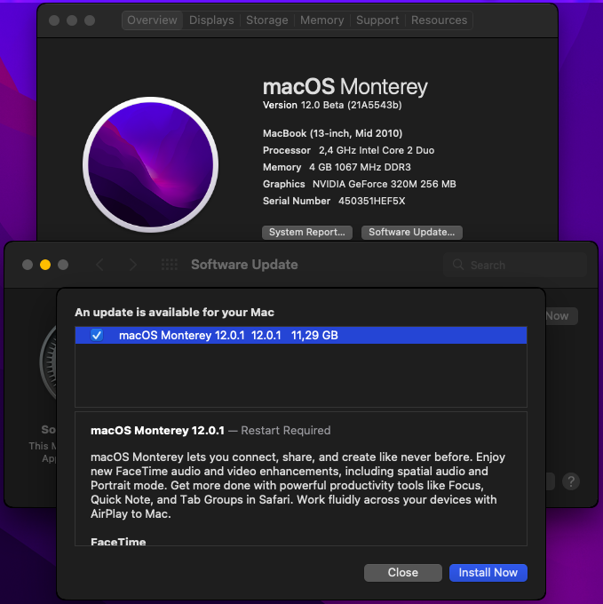The height and width of the screenshot is (604, 603).
Task: Click the 11,29 GB size value
Action: (314, 335)
